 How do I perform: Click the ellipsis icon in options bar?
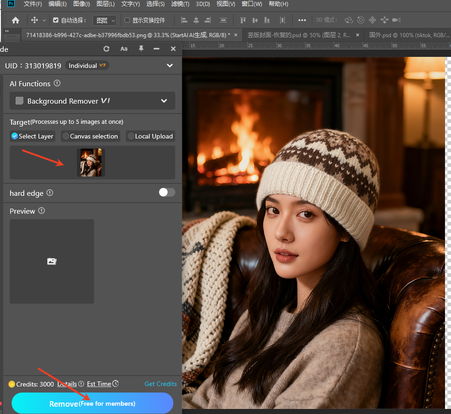click(x=302, y=20)
